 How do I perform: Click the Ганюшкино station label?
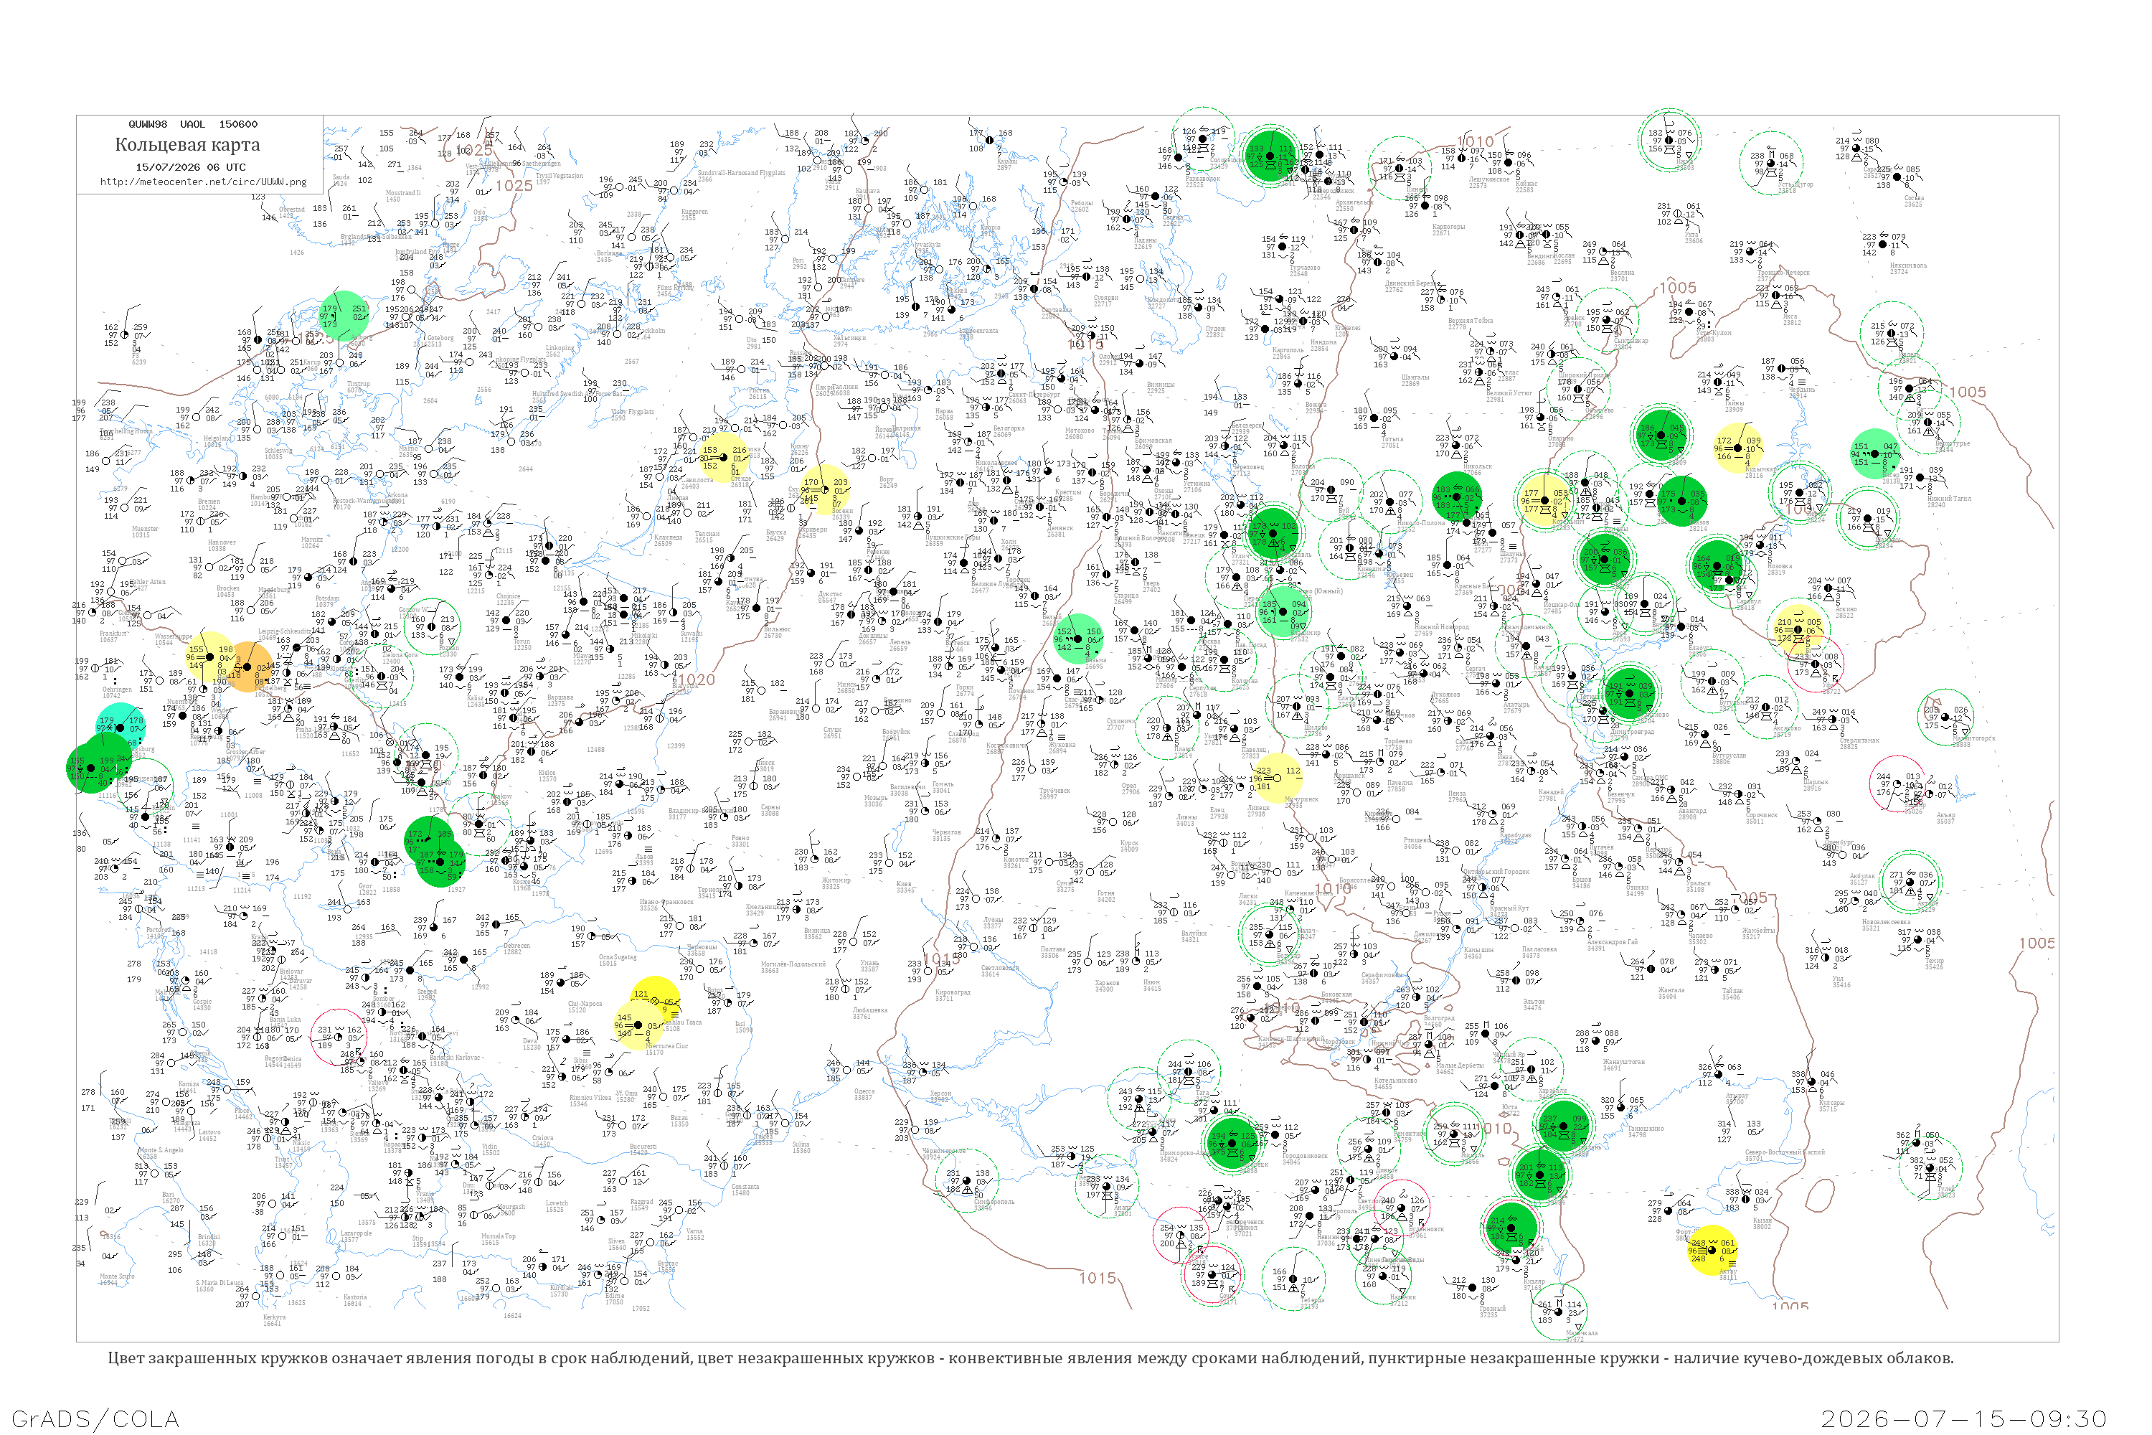(x=1646, y=1129)
